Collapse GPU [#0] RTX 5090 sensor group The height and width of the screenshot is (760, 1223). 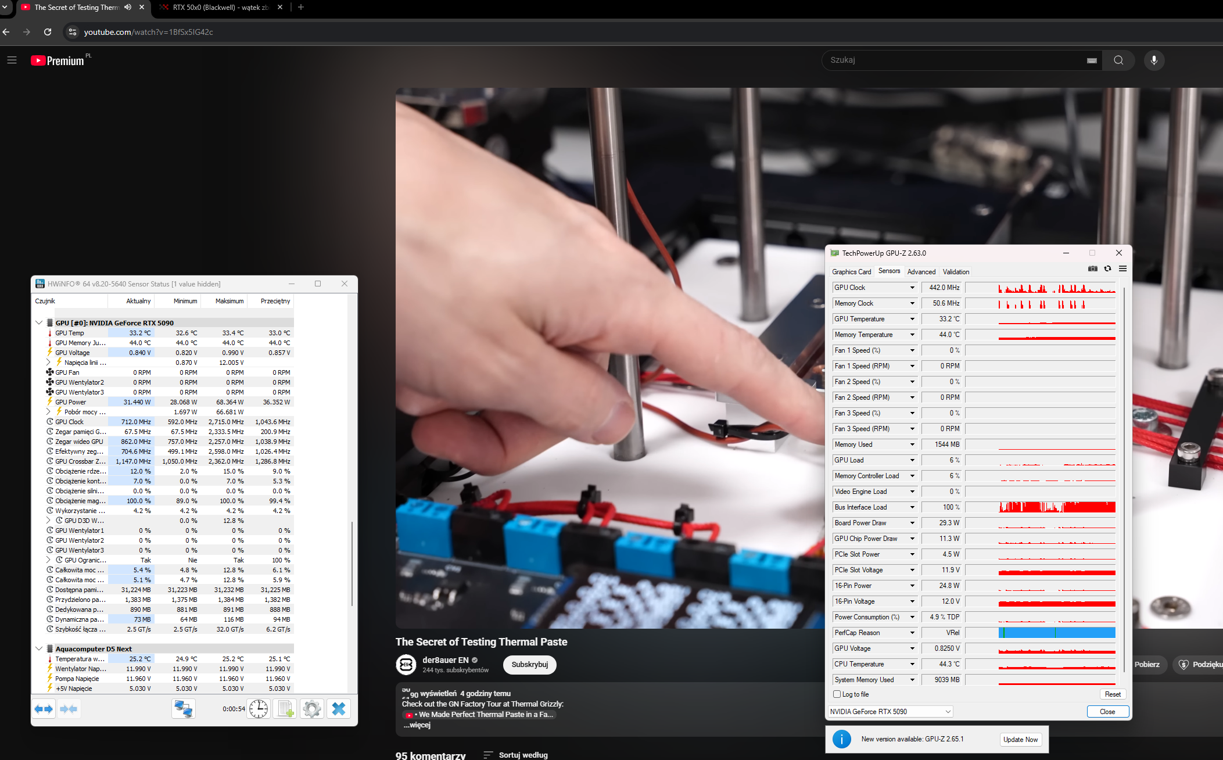pos(39,323)
